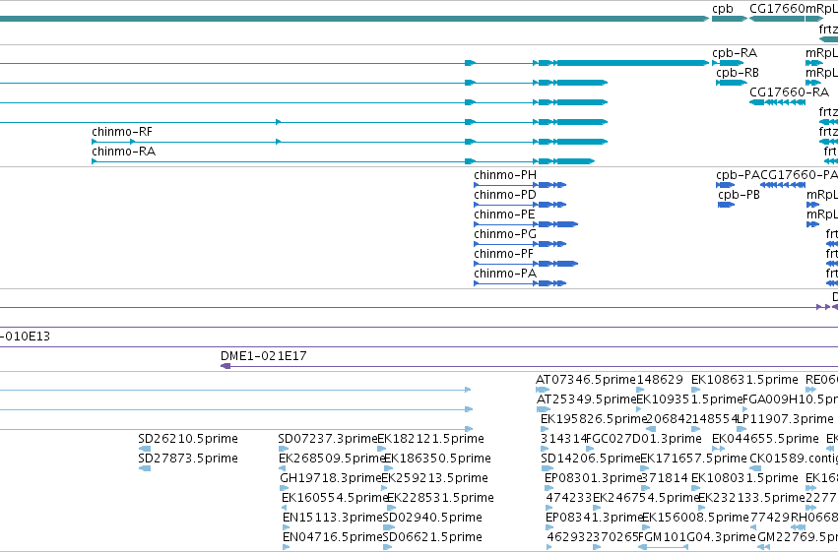Select the GH19718.3prime EST label
The height and width of the screenshot is (552, 838).
pos(331,478)
